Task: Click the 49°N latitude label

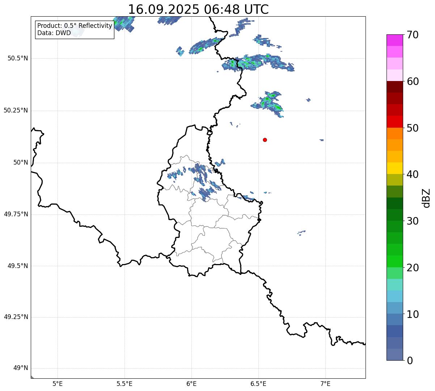Action: tap(21, 368)
